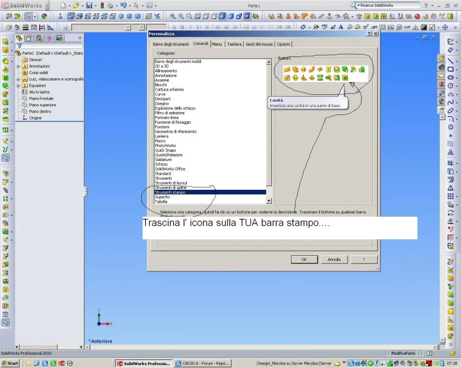Click the red stop sign toolbar icon
The width and height of the screenshot is (461, 368).
(417, 17)
